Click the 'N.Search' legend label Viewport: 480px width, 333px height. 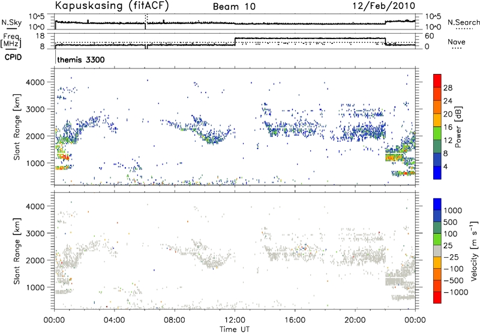[x=463, y=22]
